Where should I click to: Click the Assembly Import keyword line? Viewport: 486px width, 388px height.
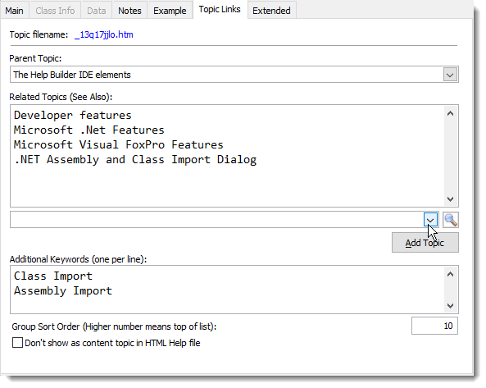tap(63, 291)
